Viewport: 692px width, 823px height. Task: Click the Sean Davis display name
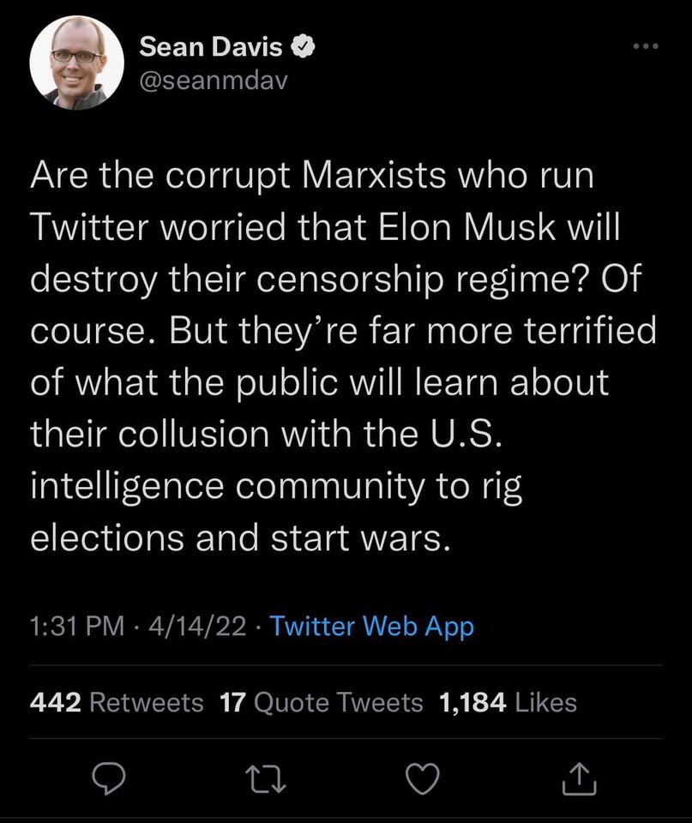pyautogui.click(x=210, y=47)
